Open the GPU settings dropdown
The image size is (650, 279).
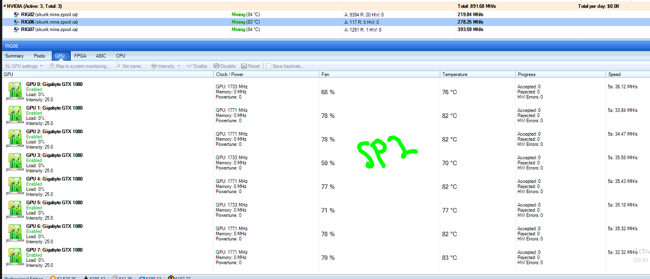click(23, 66)
